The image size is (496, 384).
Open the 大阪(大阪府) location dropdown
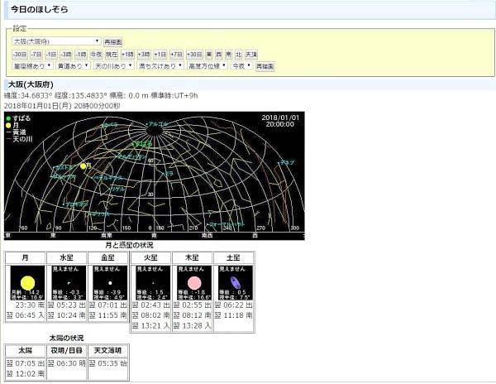click(55, 41)
